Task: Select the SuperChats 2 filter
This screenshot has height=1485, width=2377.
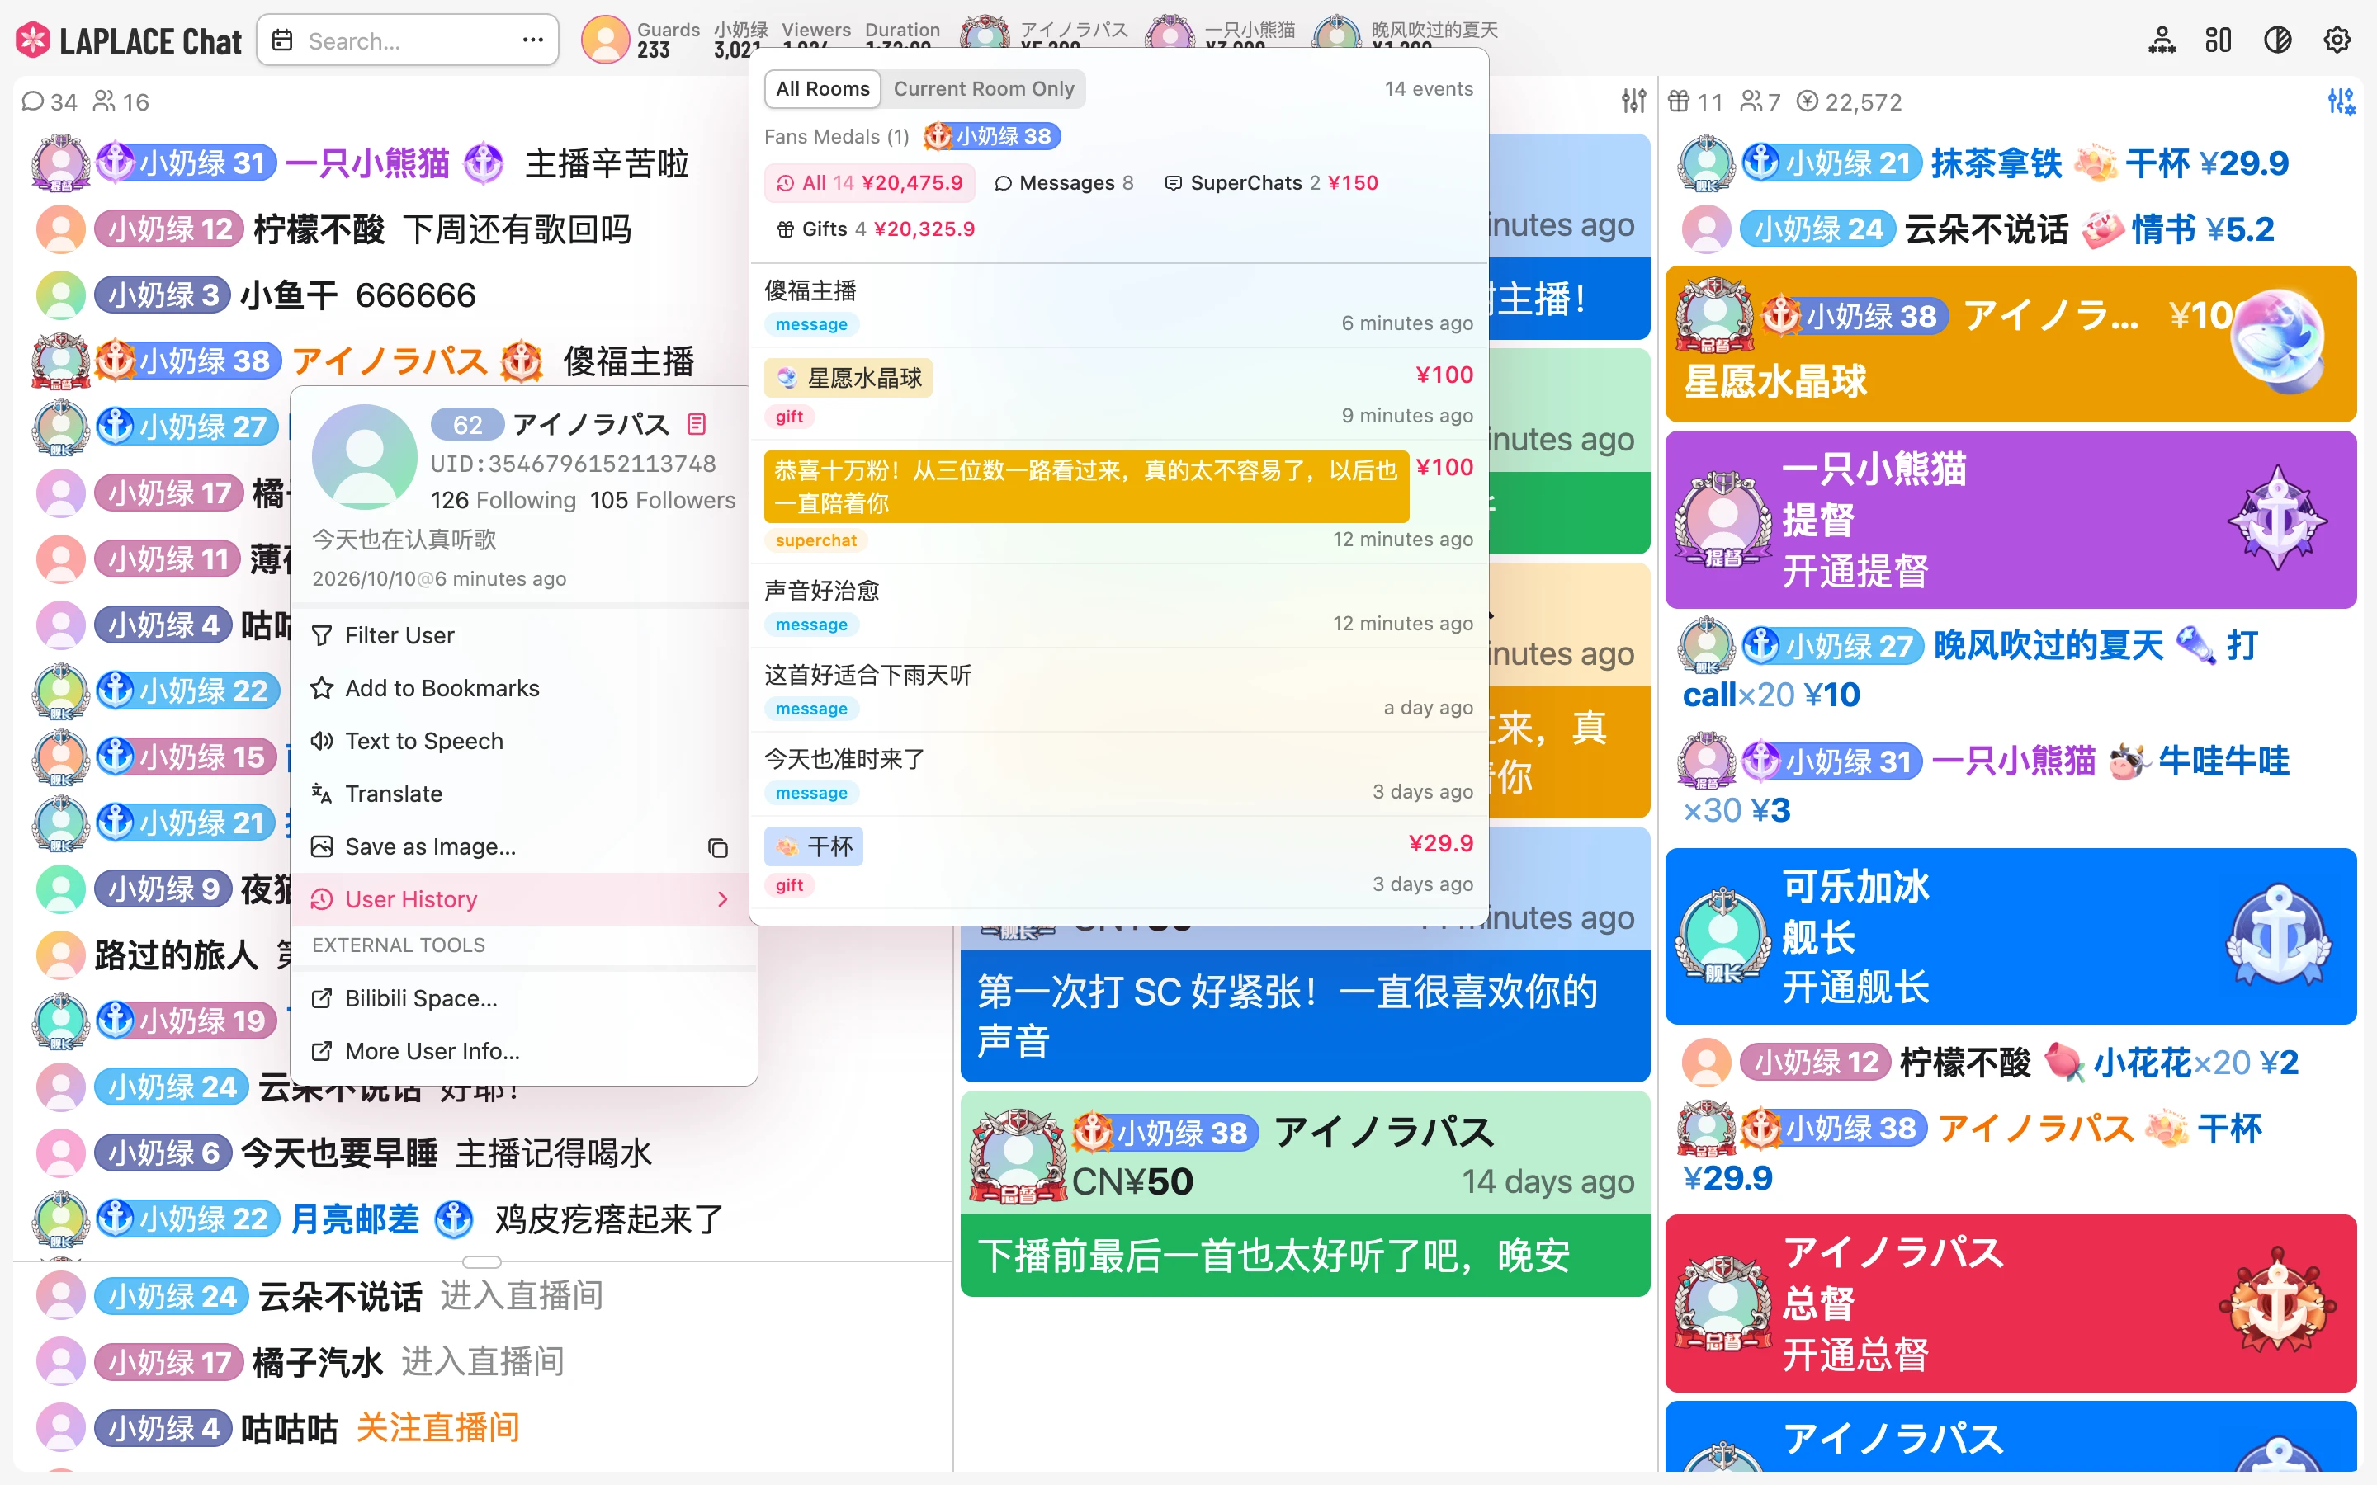Action: pos(1271,182)
